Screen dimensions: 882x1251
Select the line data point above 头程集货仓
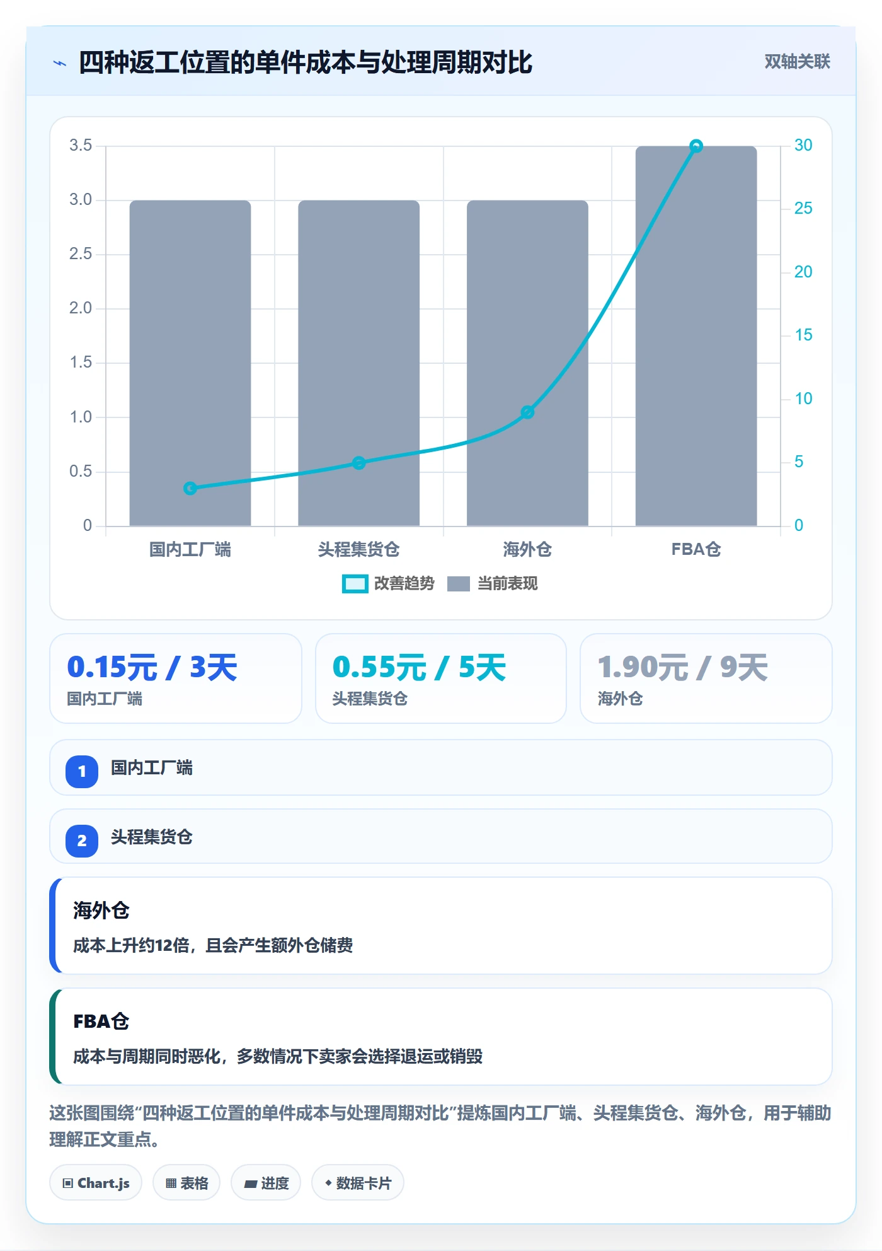click(359, 463)
